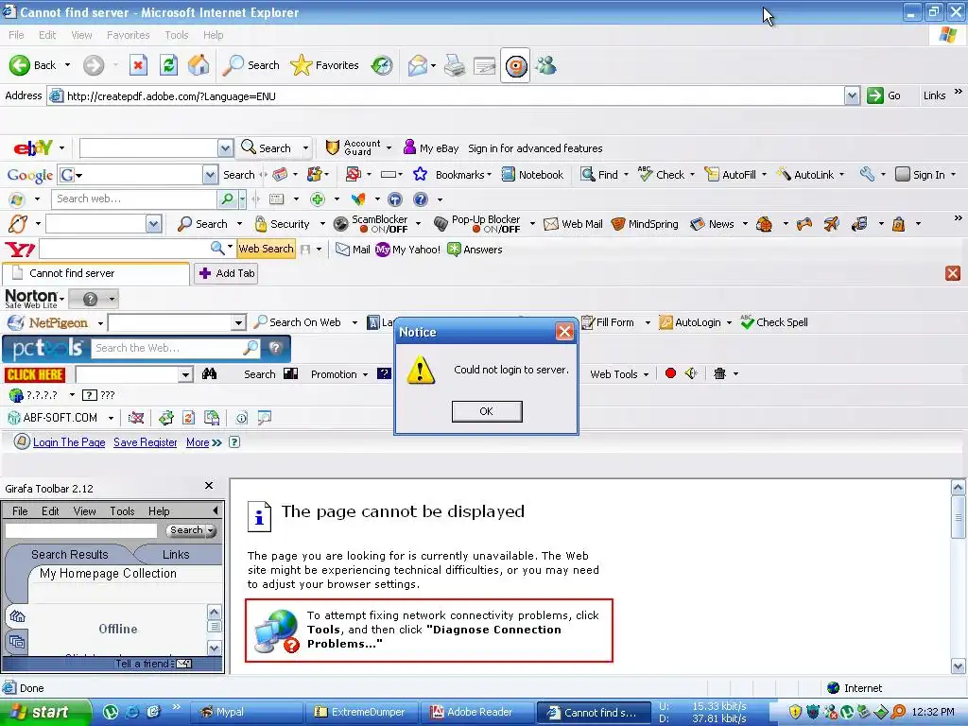Click the NetPigeon logo

[x=48, y=322]
